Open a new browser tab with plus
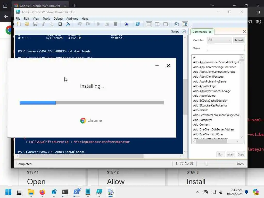The height and width of the screenshot is (198, 264). (x=75, y=6)
